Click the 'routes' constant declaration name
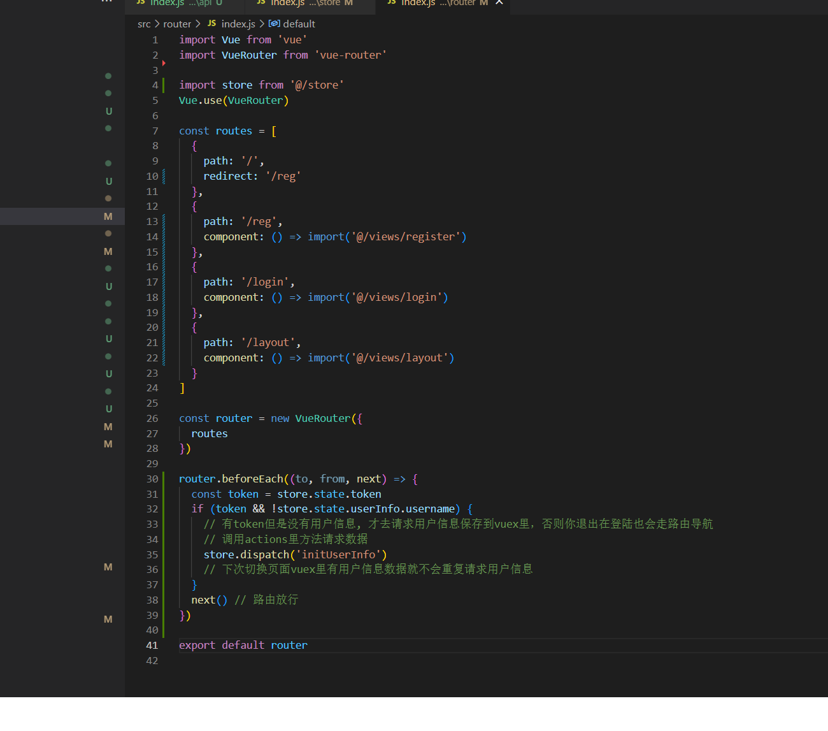The height and width of the screenshot is (731, 828). (234, 131)
